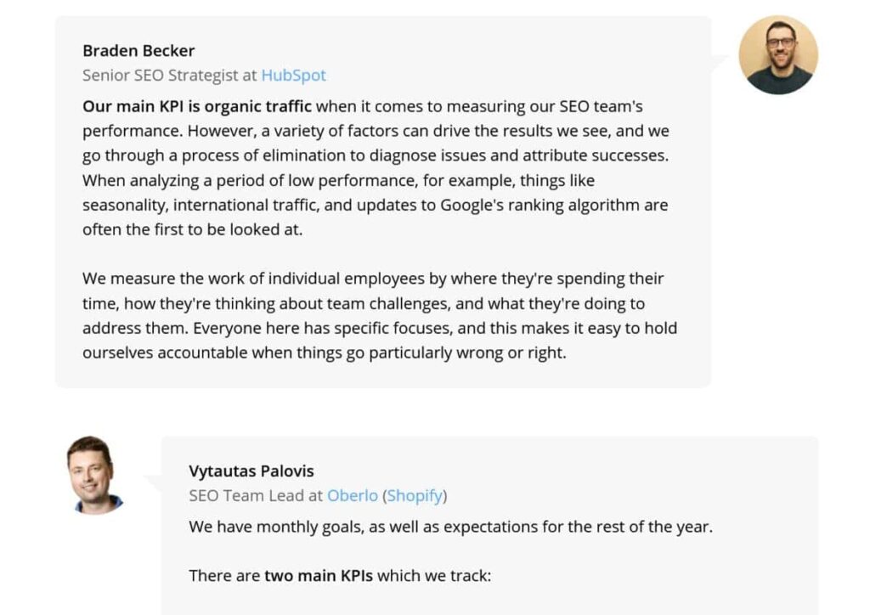
Task: Select the name Vytautas Palovis
Action: (251, 471)
